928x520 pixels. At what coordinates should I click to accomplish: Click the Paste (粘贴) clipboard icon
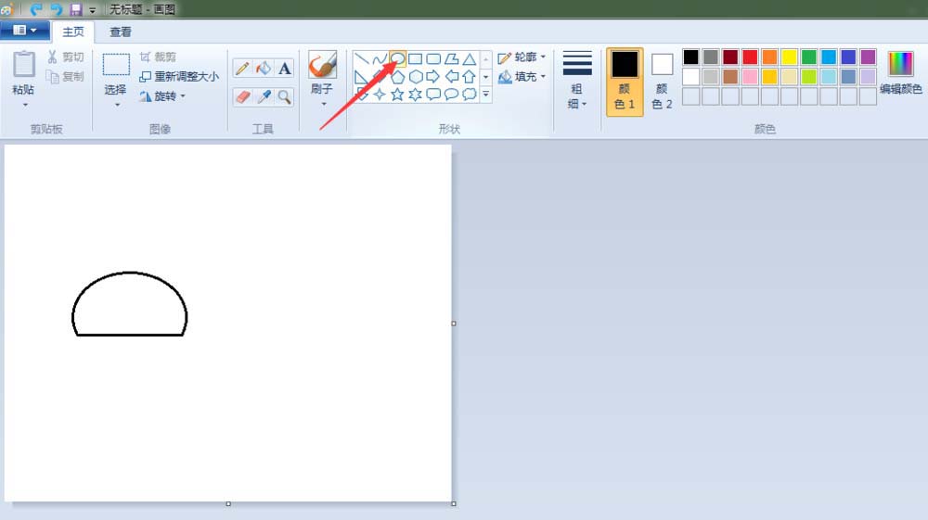[24, 64]
